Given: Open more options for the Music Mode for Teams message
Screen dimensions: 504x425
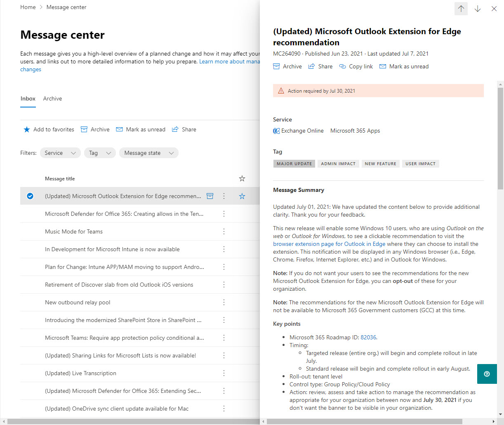Looking at the screenshot, I should tap(224, 231).
